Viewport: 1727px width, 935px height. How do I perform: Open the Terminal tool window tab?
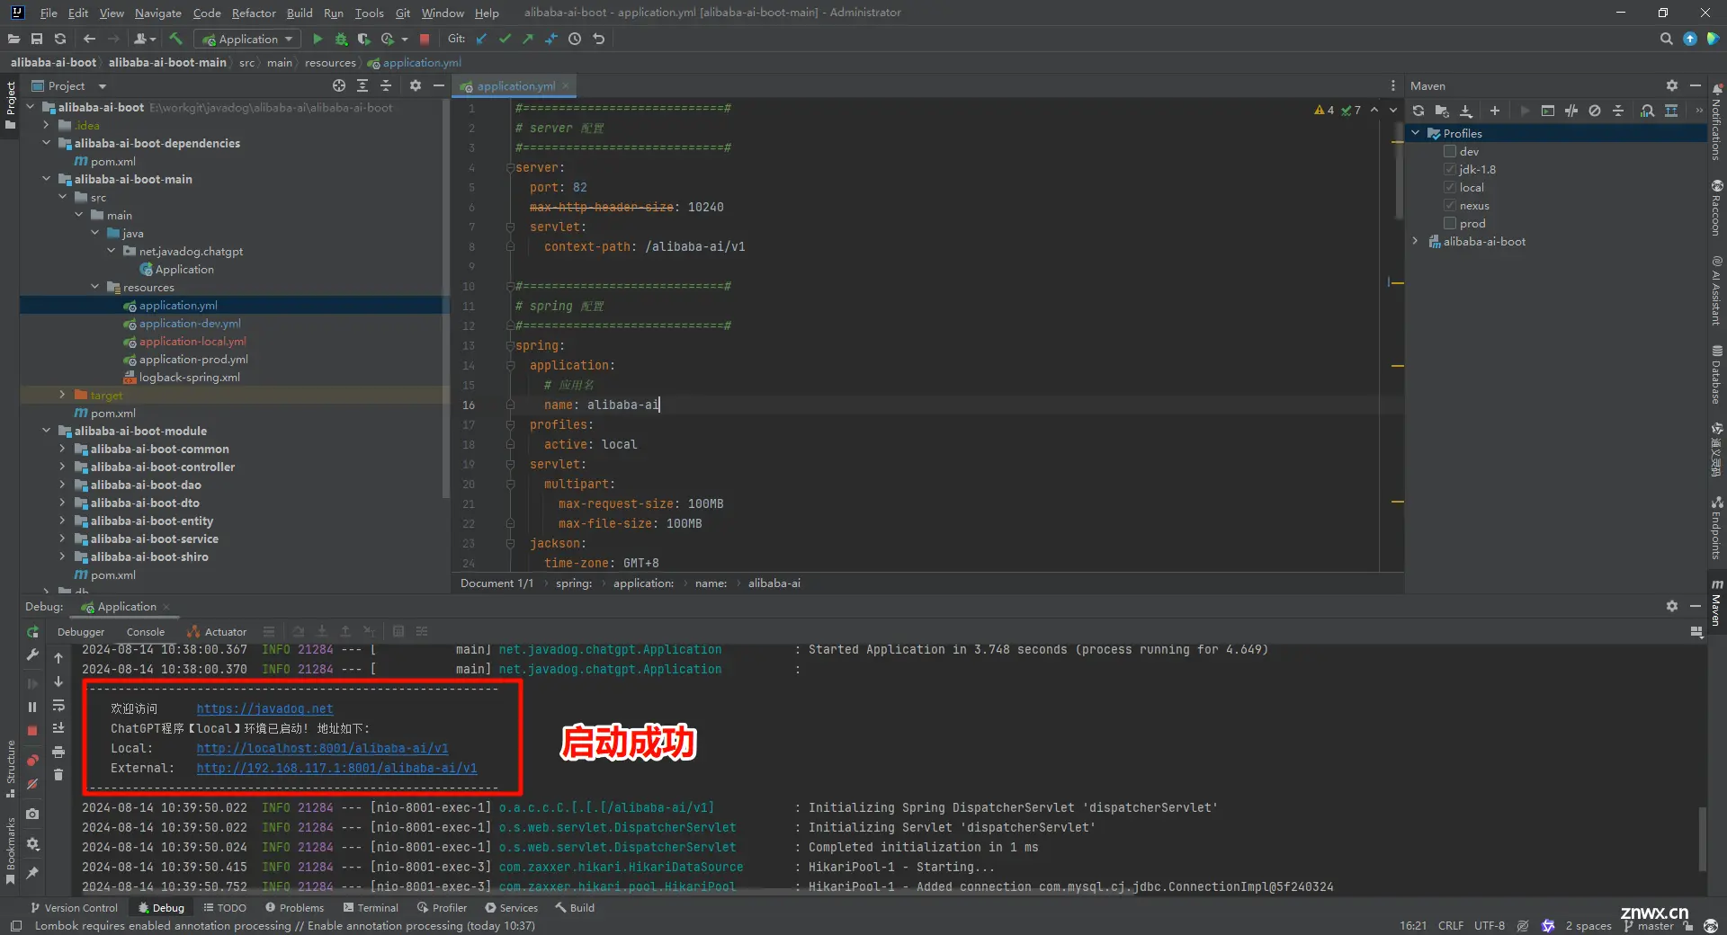(x=370, y=908)
